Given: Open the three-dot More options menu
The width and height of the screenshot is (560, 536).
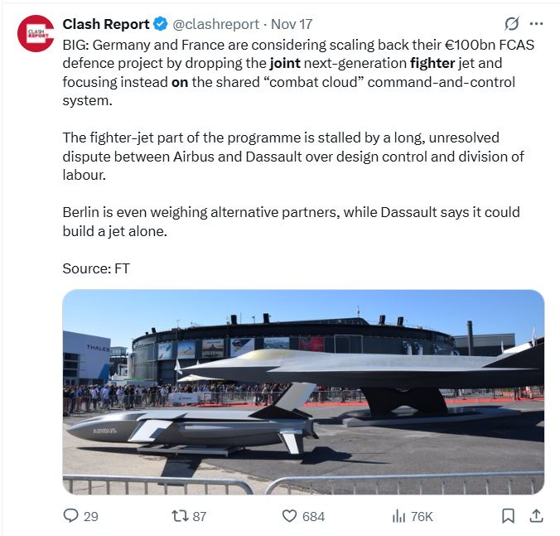Looking at the screenshot, I should (536, 23).
